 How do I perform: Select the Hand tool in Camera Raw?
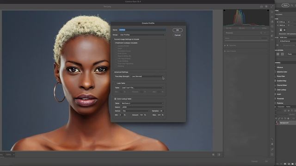[x=272, y=144]
